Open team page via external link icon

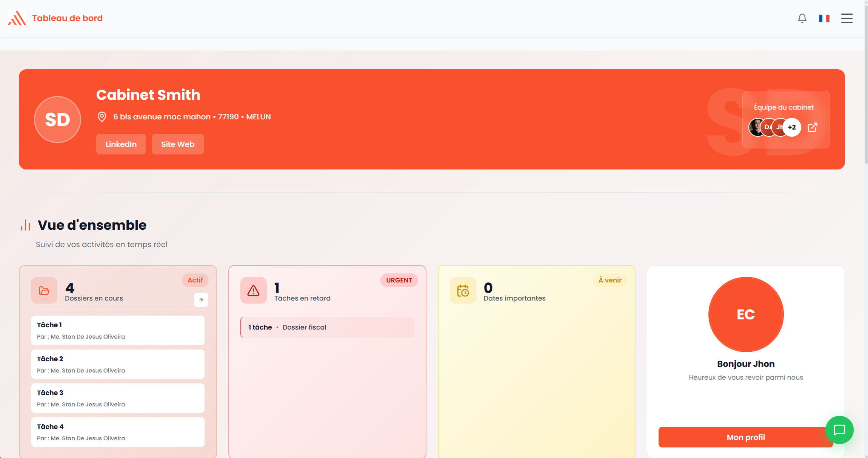(813, 127)
